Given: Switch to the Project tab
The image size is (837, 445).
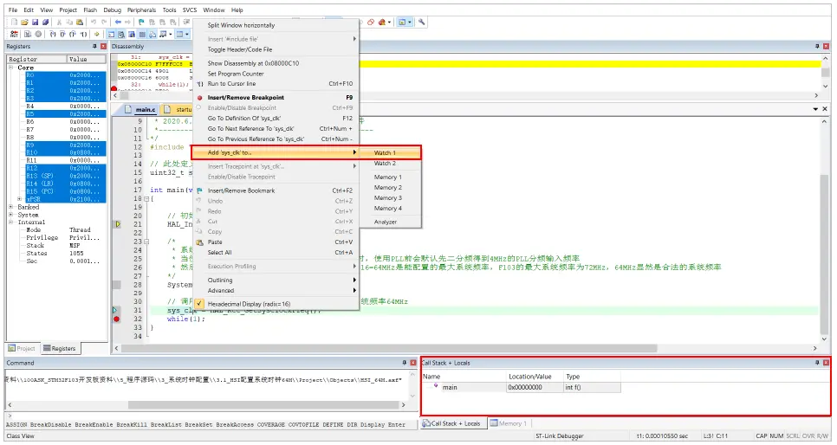Looking at the screenshot, I should (x=22, y=349).
